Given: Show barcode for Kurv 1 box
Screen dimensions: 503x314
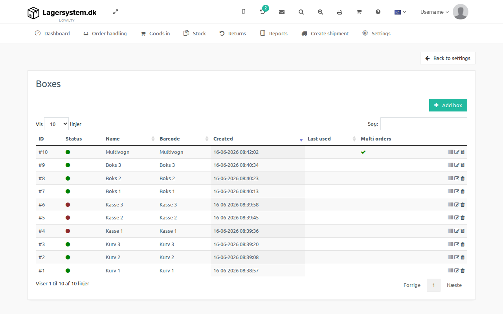Looking at the screenshot, I should point(450,270).
